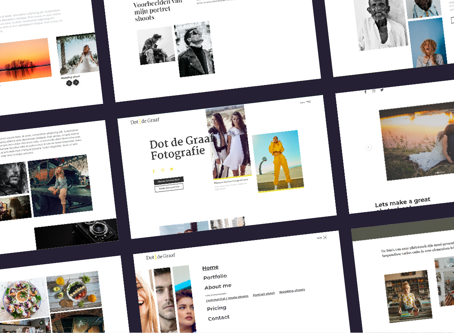
Task: Click the dark 'Hire me' button on the hero page
Action: [x=169, y=180]
